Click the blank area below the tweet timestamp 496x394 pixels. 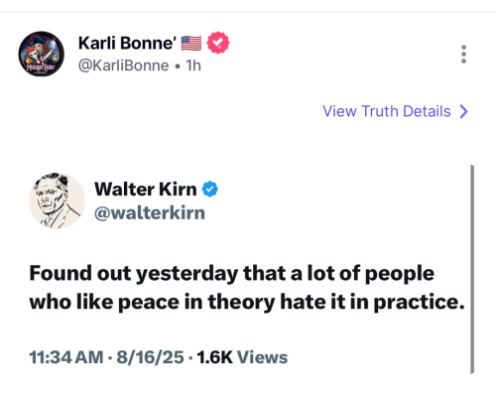pos(248,382)
